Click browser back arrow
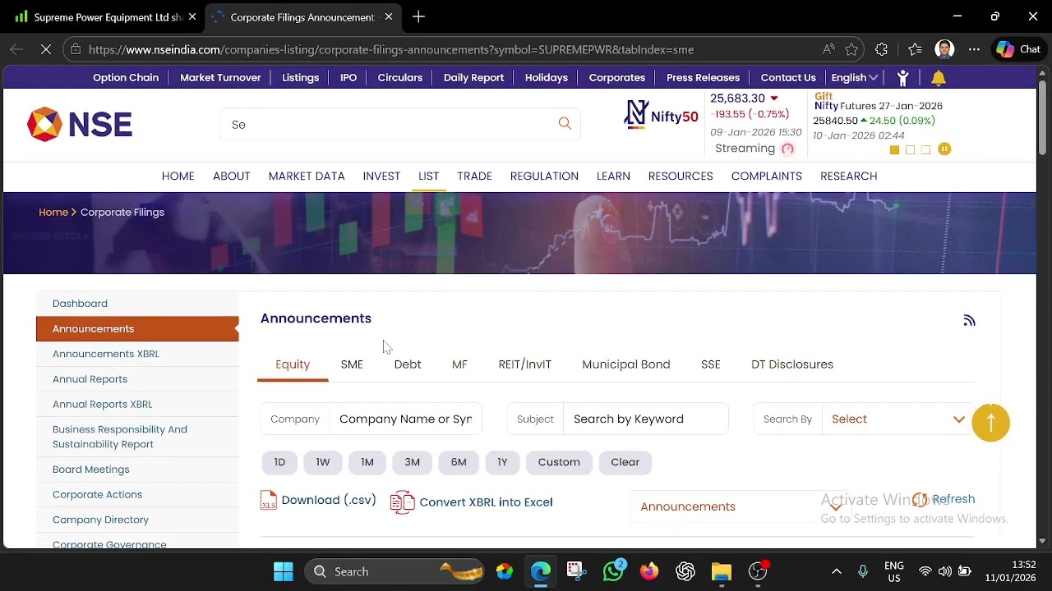This screenshot has height=591, width=1052. [x=16, y=49]
